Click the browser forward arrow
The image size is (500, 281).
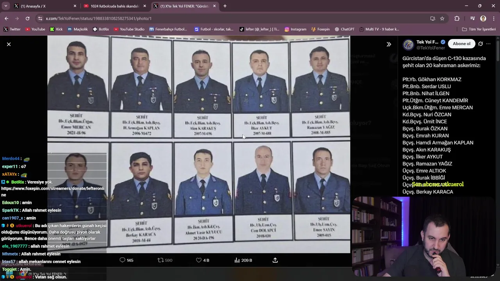click(17, 18)
